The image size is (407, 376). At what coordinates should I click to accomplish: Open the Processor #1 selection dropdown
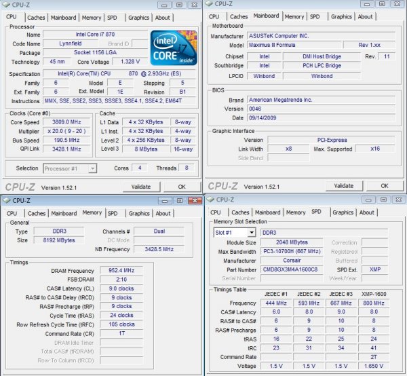(70, 168)
